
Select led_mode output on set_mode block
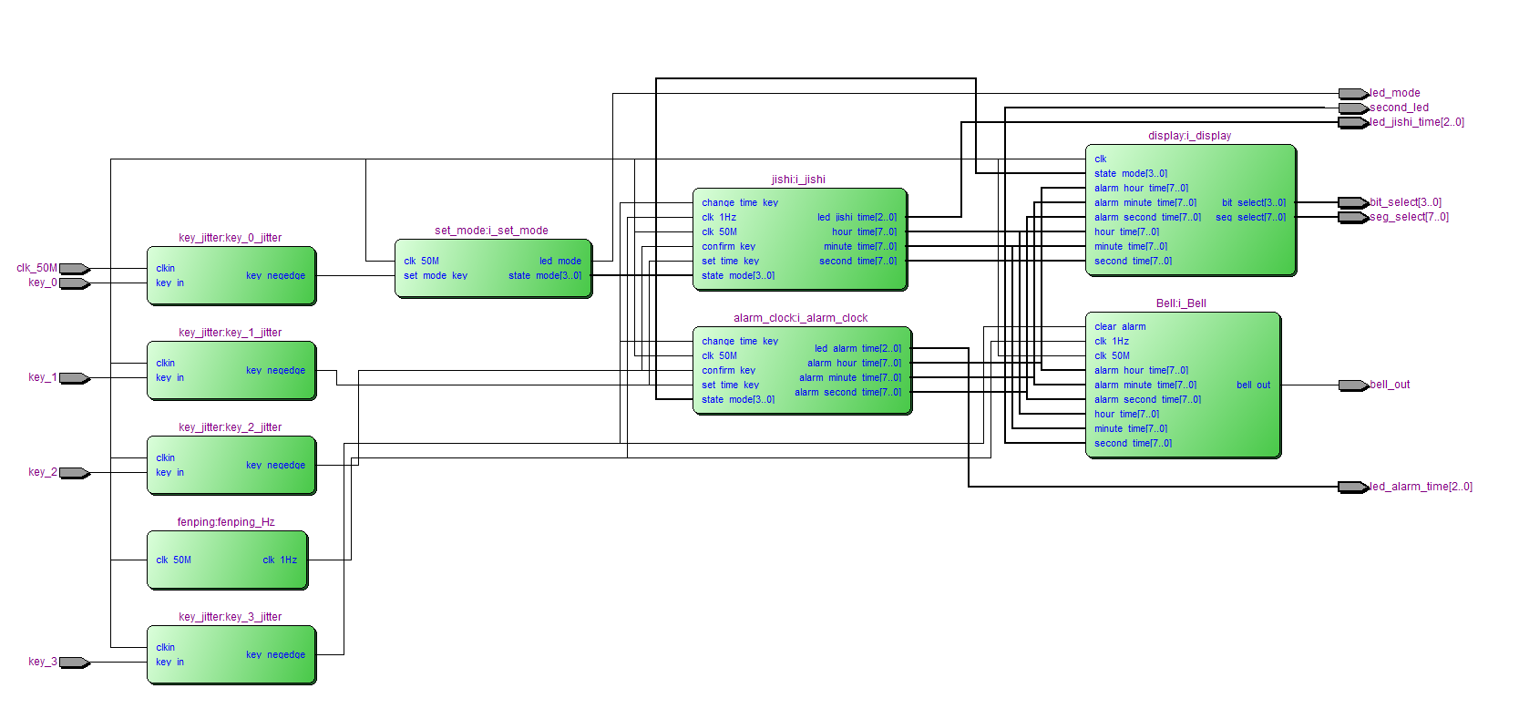pyautogui.click(x=560, y=262)
